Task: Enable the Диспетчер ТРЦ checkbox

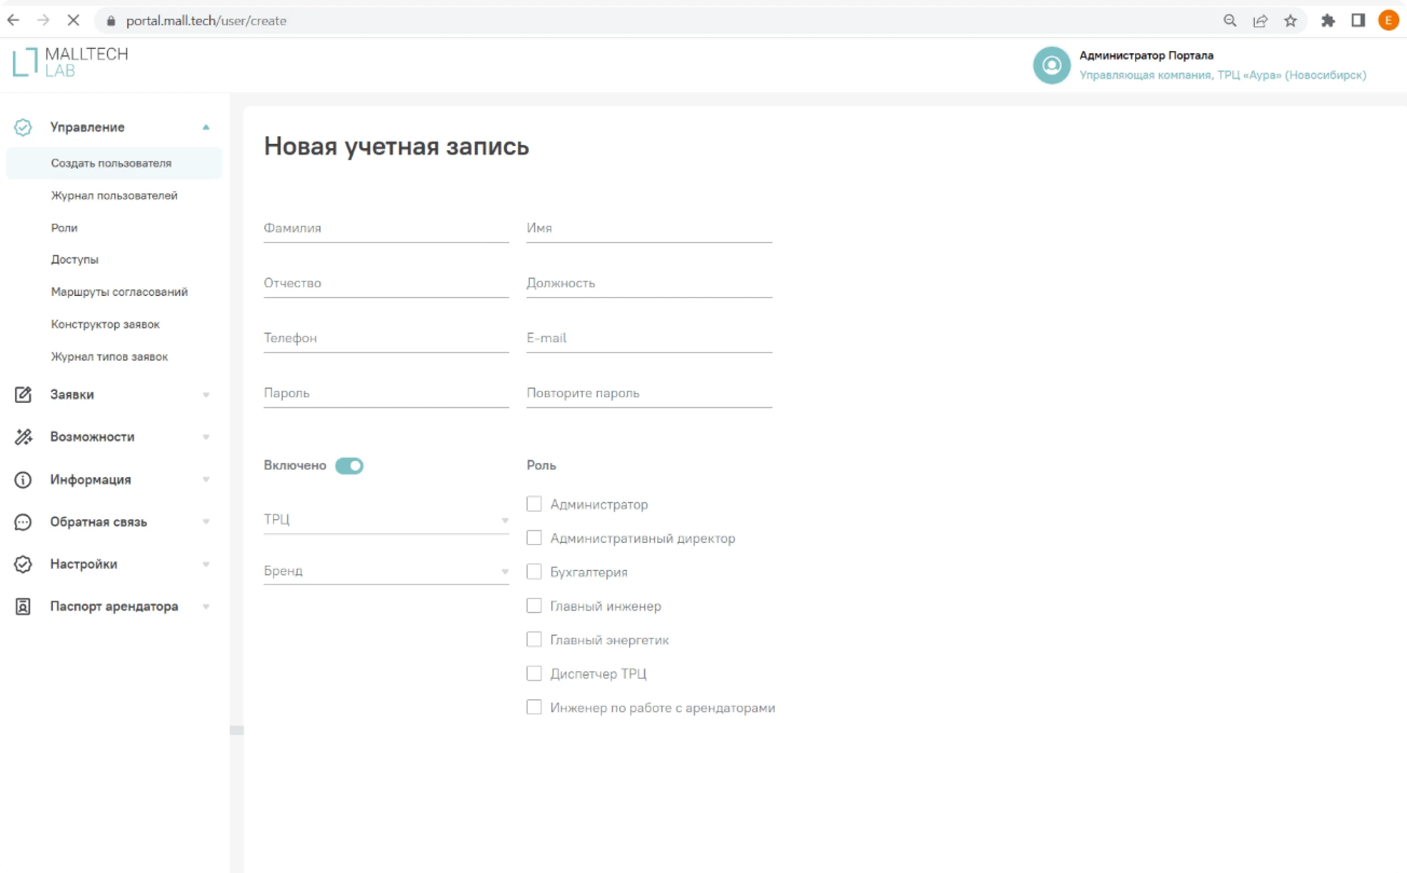Action: point(534,674)
